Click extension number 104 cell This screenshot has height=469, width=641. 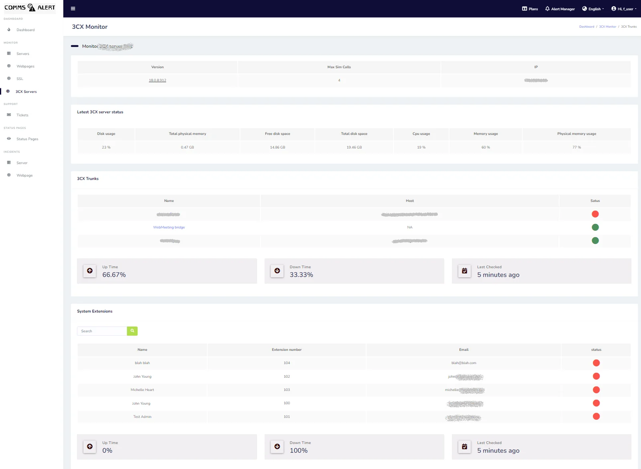coord(287,363)
